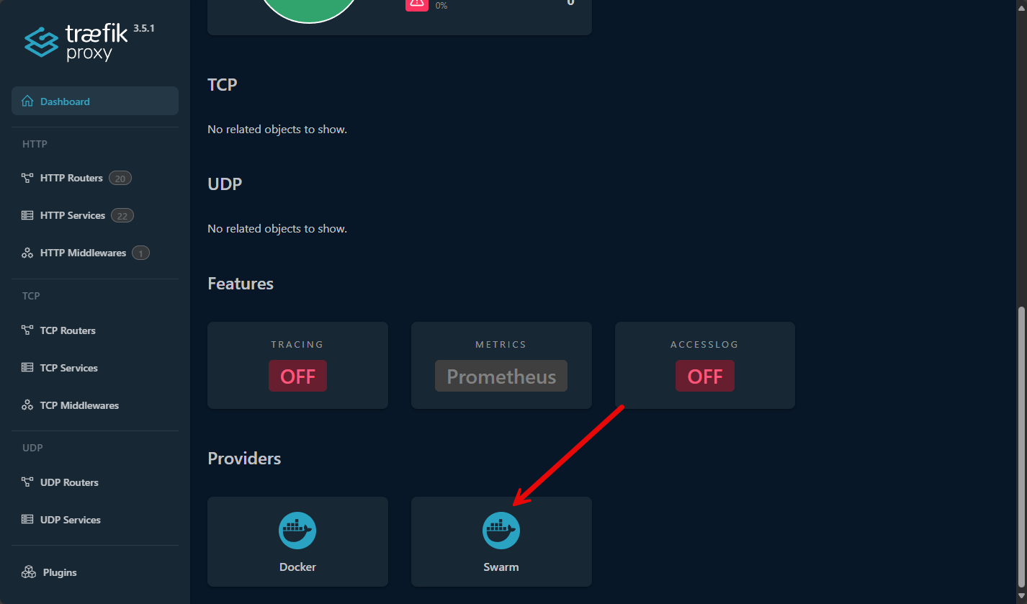Open UDP Routers page
This screenshot has width=1027, height=604.
(69, 482)
